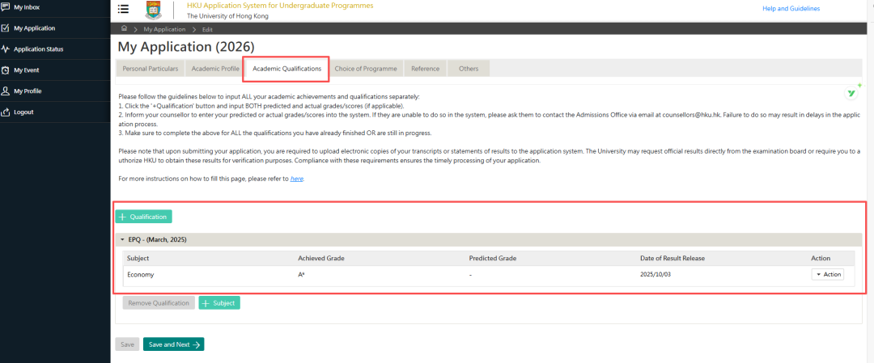Open the Reference tab
Screen dimensions: 874x363
pyautogui.click(x=425, y=69)
